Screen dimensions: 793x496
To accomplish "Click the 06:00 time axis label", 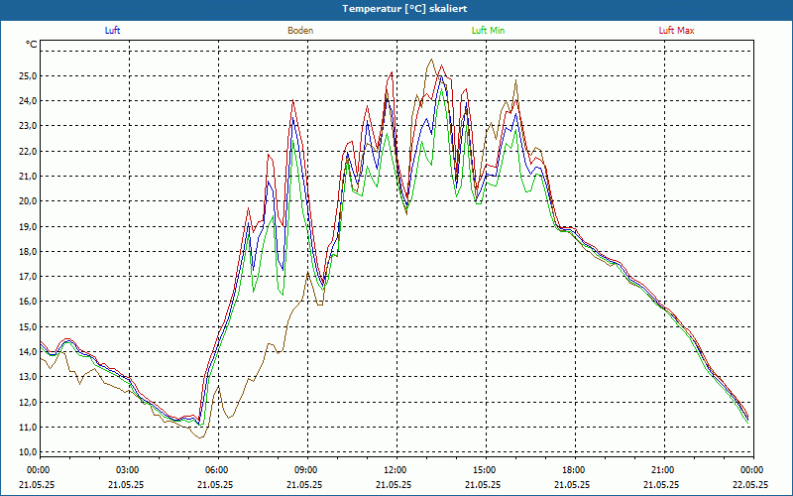I will 218,470.
